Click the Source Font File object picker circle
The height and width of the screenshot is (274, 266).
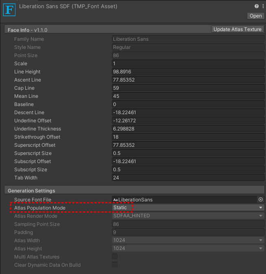click(x=261, y=199)
